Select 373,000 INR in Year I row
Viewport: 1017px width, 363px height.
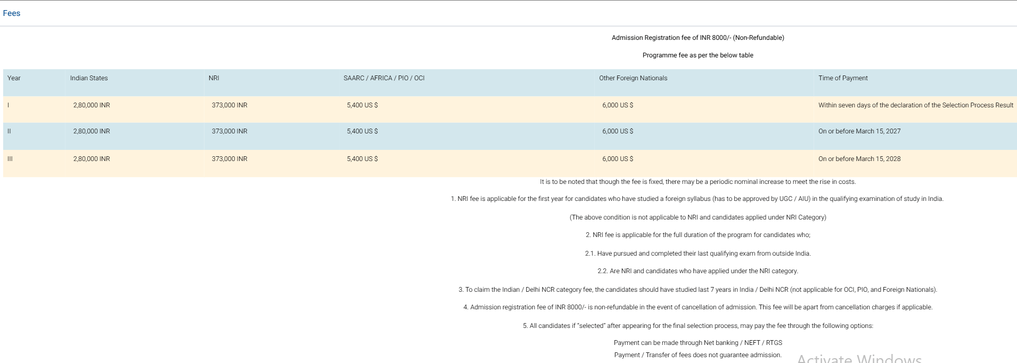[229, 105]
